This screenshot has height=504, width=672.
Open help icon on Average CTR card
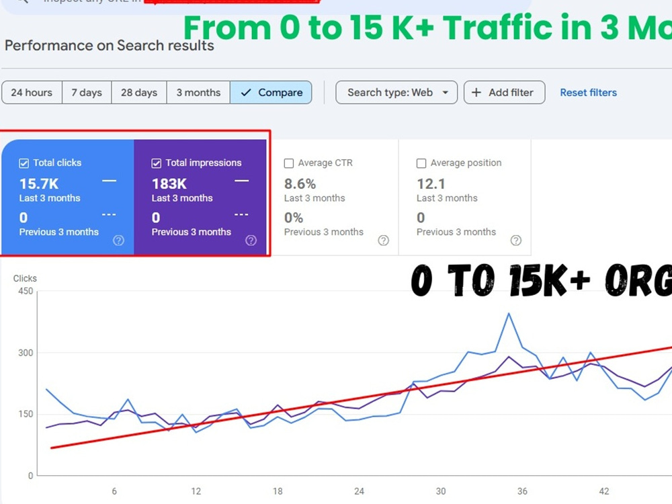pyautogui.click(x=384, y=241)
